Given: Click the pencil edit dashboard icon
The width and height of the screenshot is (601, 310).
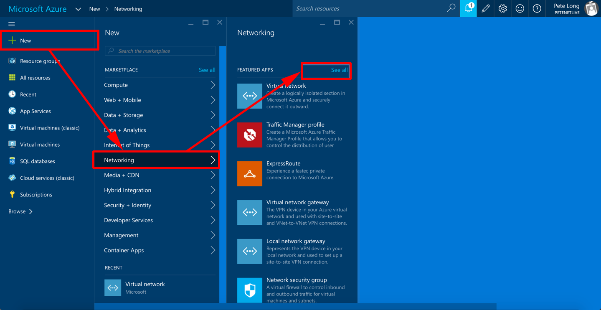Looking at the screenshot, I should (485, 8).
